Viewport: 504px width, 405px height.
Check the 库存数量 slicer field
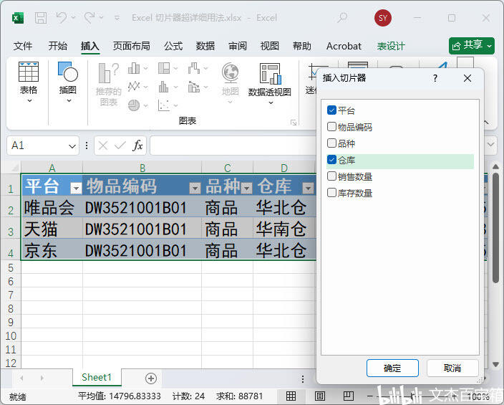pyautogui.click(x=331, y=193)
